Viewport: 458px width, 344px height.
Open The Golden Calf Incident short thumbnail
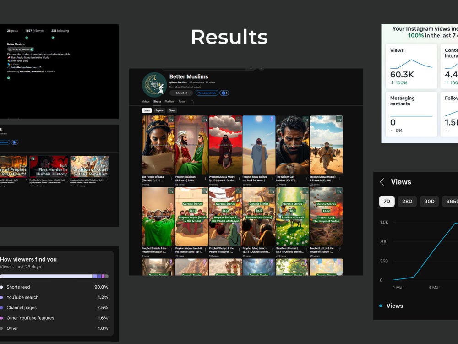coord(293,145)
